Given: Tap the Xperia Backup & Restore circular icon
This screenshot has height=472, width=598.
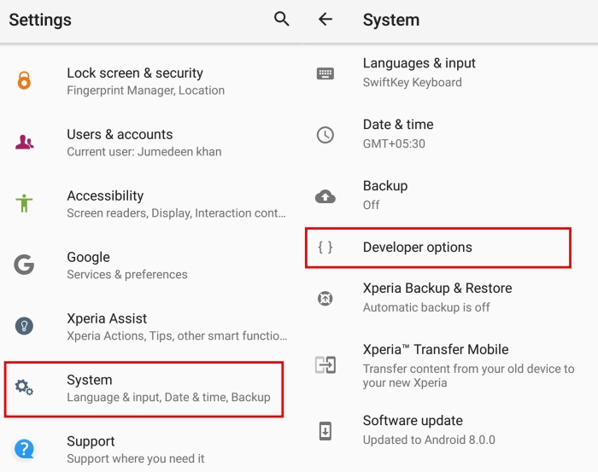Looking at the screenshot, I should tap(325, 298).
